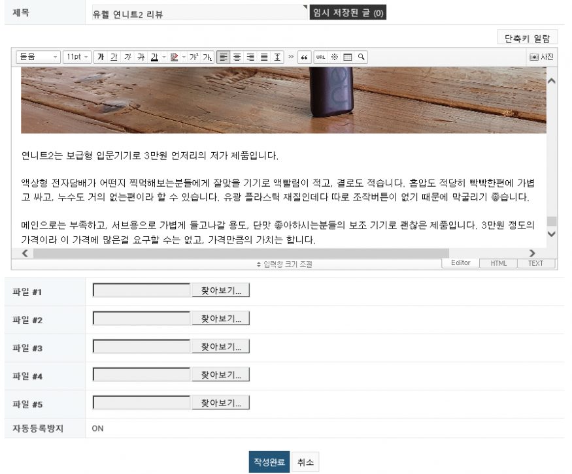572x474 pixels.
Task: Center align the text
Action: coord(237,57)
